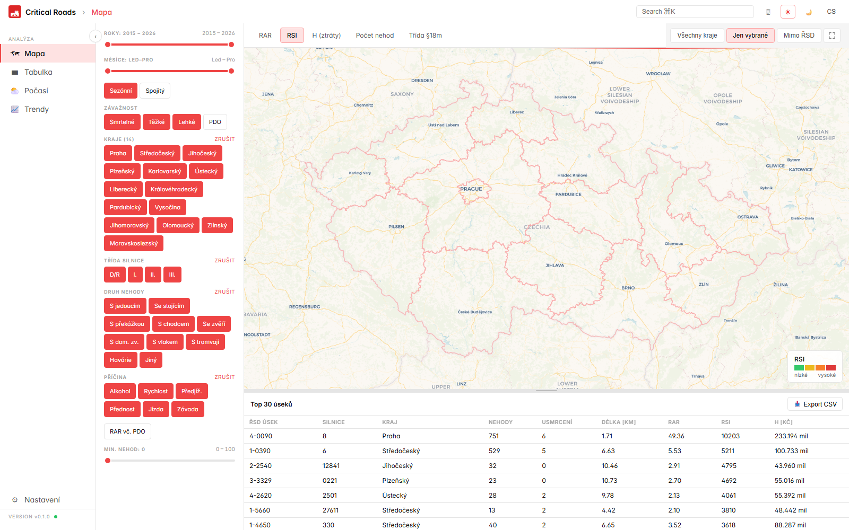
Task: Click the Export CSV button
Action: (815, 404)
